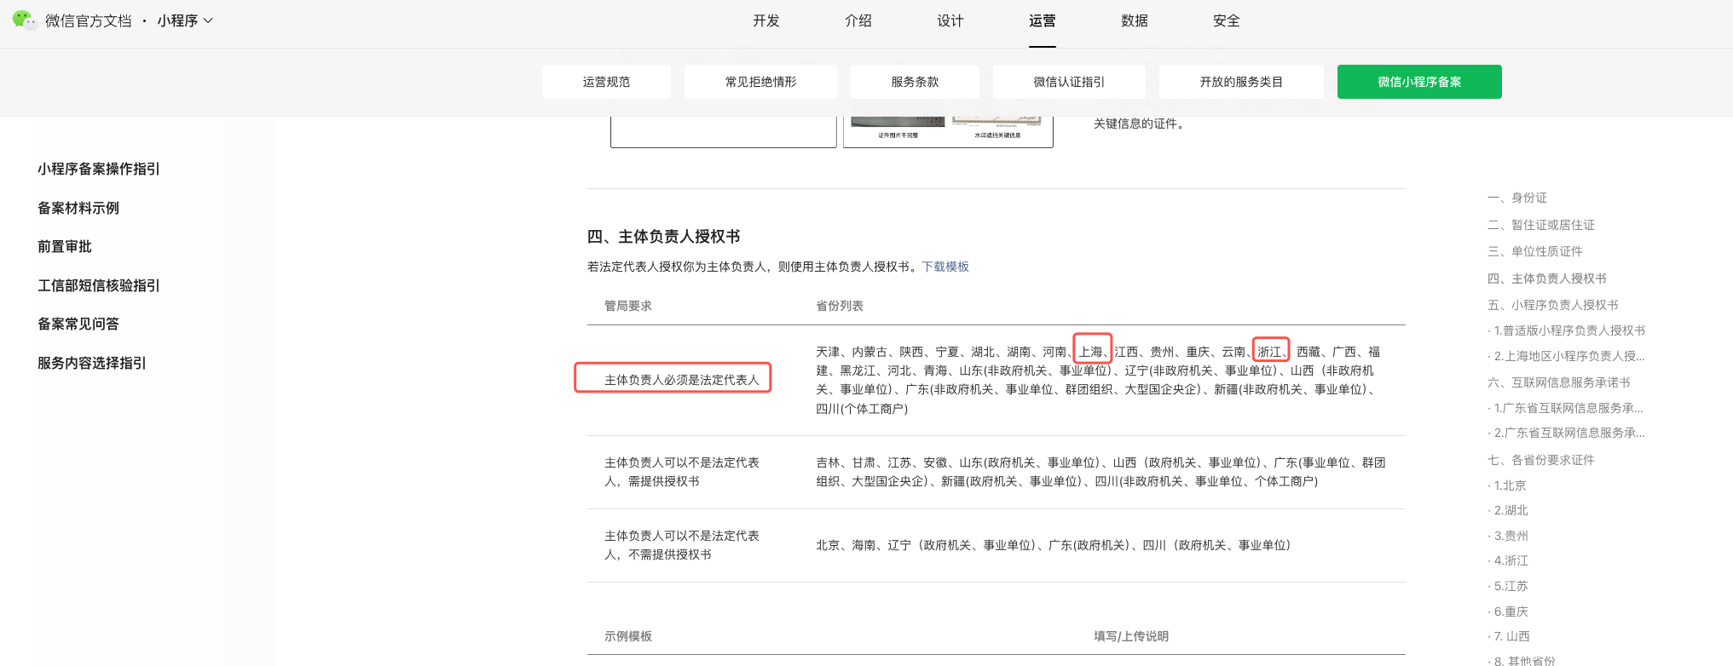Image resolution: width=1733 pixels, height=666 pixels.
Task: Open 小程序备案操作指引 in sidebar
Action: (x=99, y=169)
